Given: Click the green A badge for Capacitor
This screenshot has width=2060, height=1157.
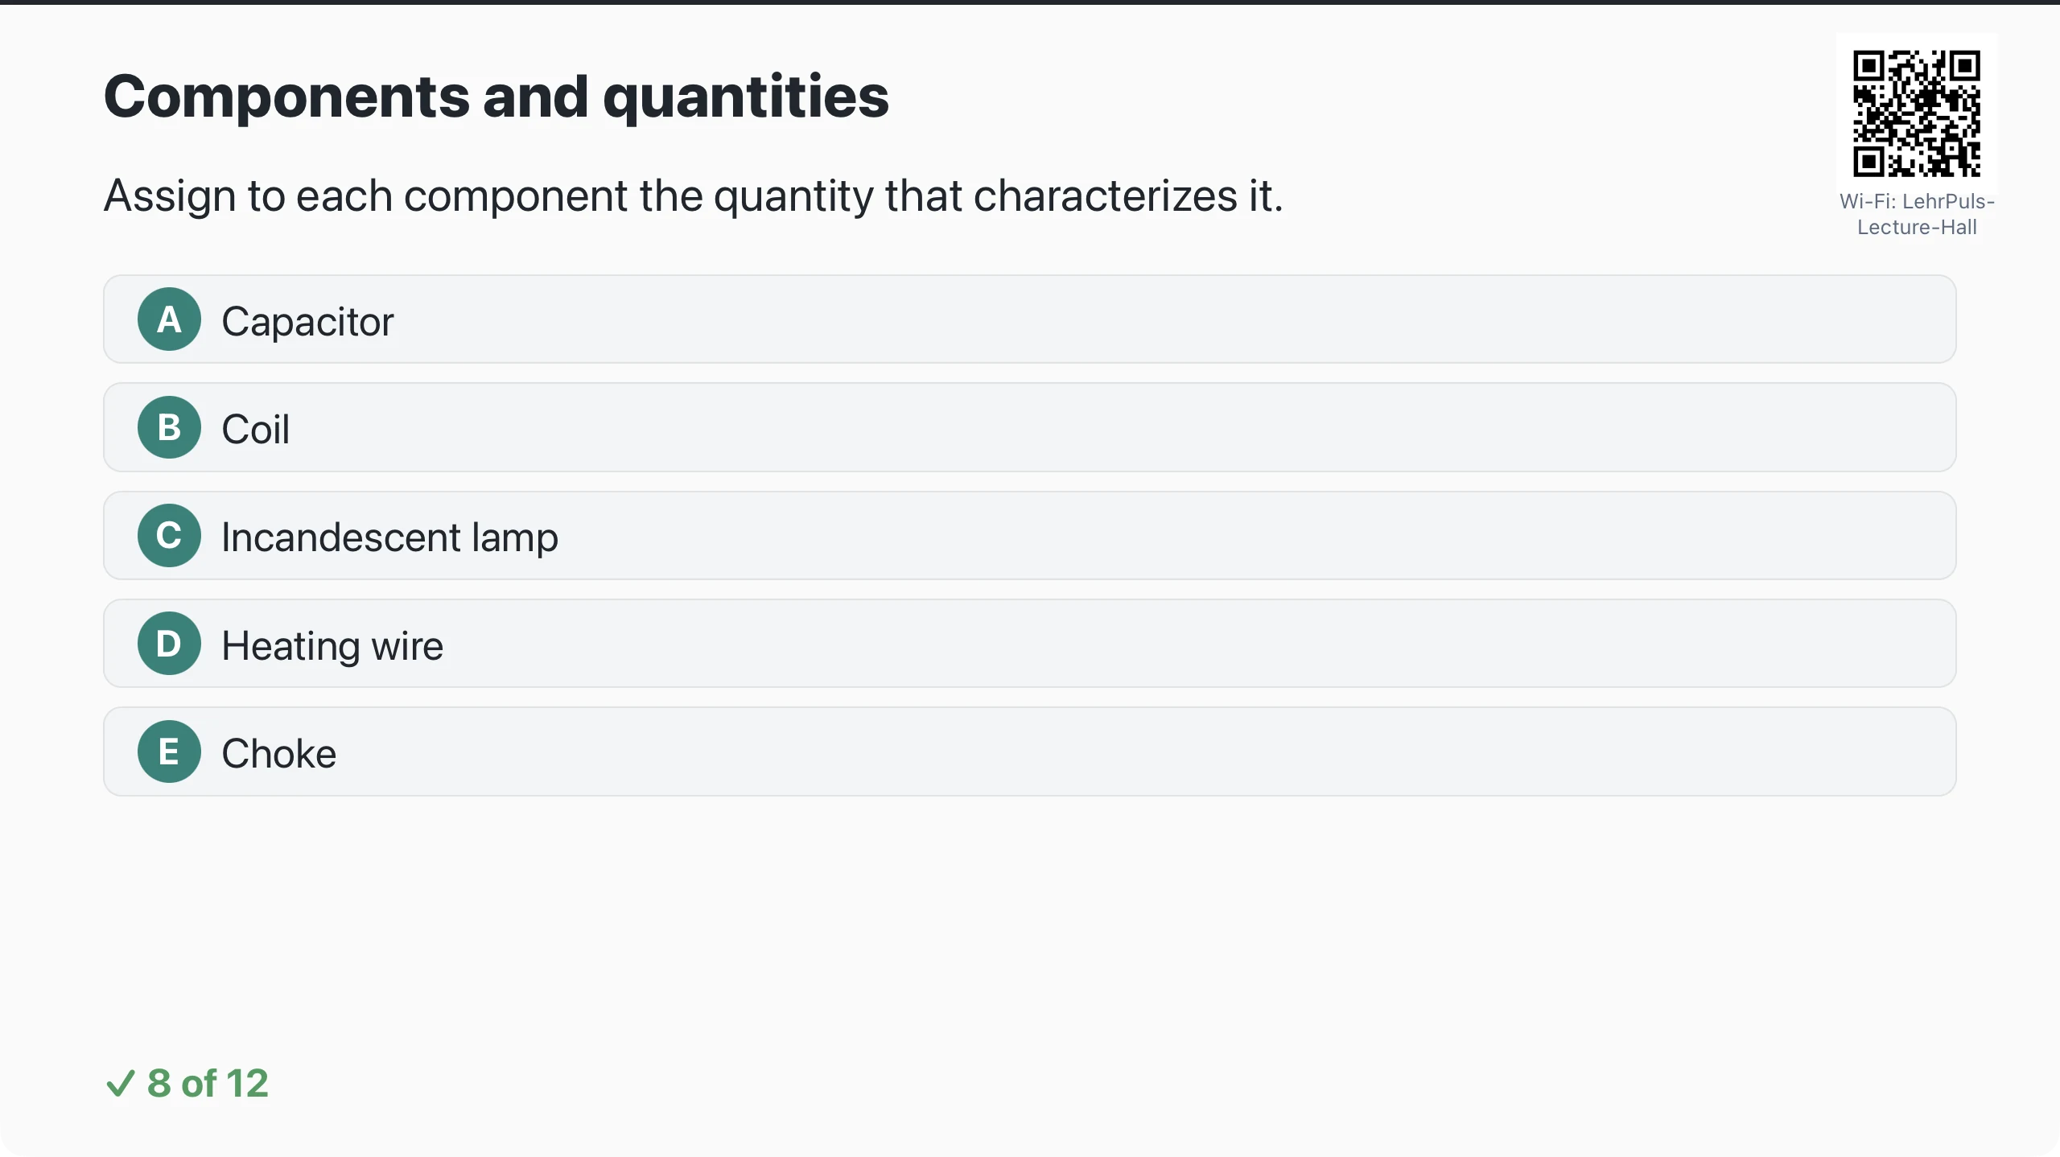Looking at the screenshot, I should (169, 319).
